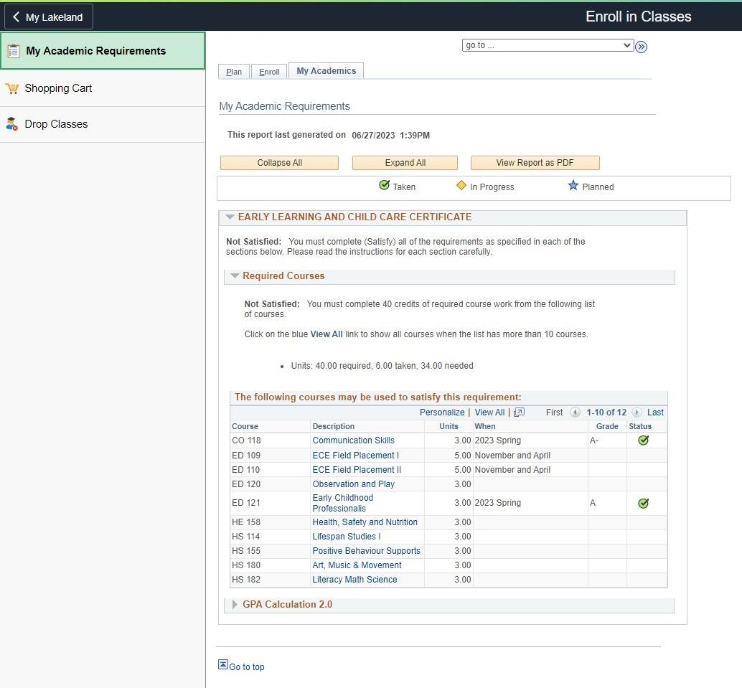Click the spreadsheet export icon near View All
742x688 pixels.
click(518, 413)
